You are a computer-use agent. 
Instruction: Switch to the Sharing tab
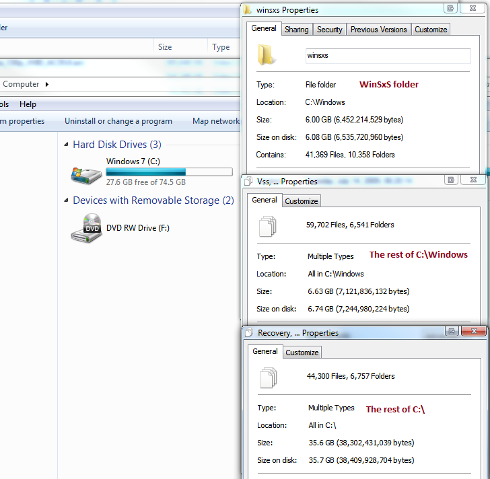coord(296,30)
